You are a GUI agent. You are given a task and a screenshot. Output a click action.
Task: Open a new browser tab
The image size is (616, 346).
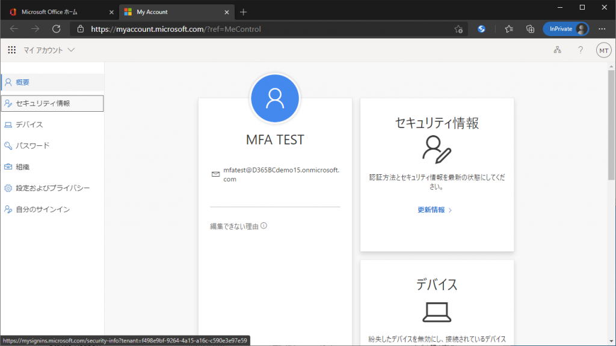click(243, 11)
